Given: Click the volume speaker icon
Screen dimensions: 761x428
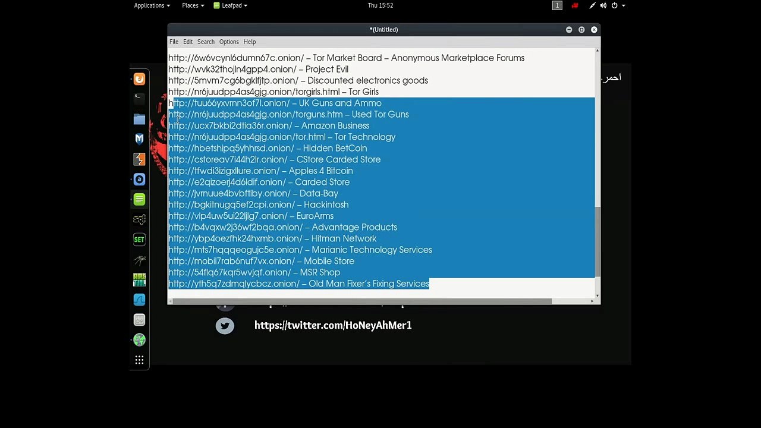Looking at the screenshot, I should tap(603, 5).
